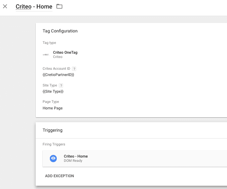Click the 'Tag type' label
227x189 pixels.
coord(49,43)
